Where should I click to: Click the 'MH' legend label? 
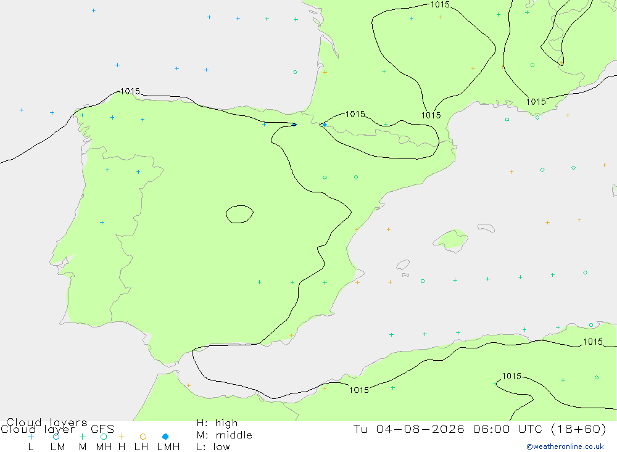104,447
